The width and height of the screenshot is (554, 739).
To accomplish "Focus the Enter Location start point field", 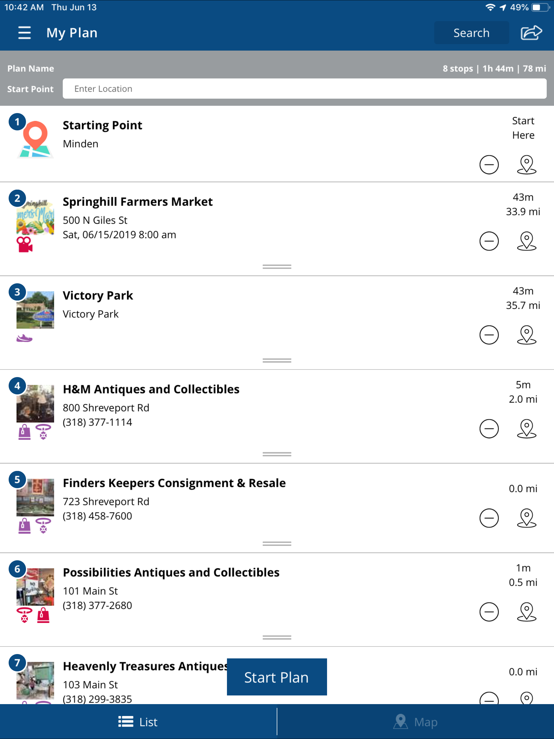I will pos(304,88).
